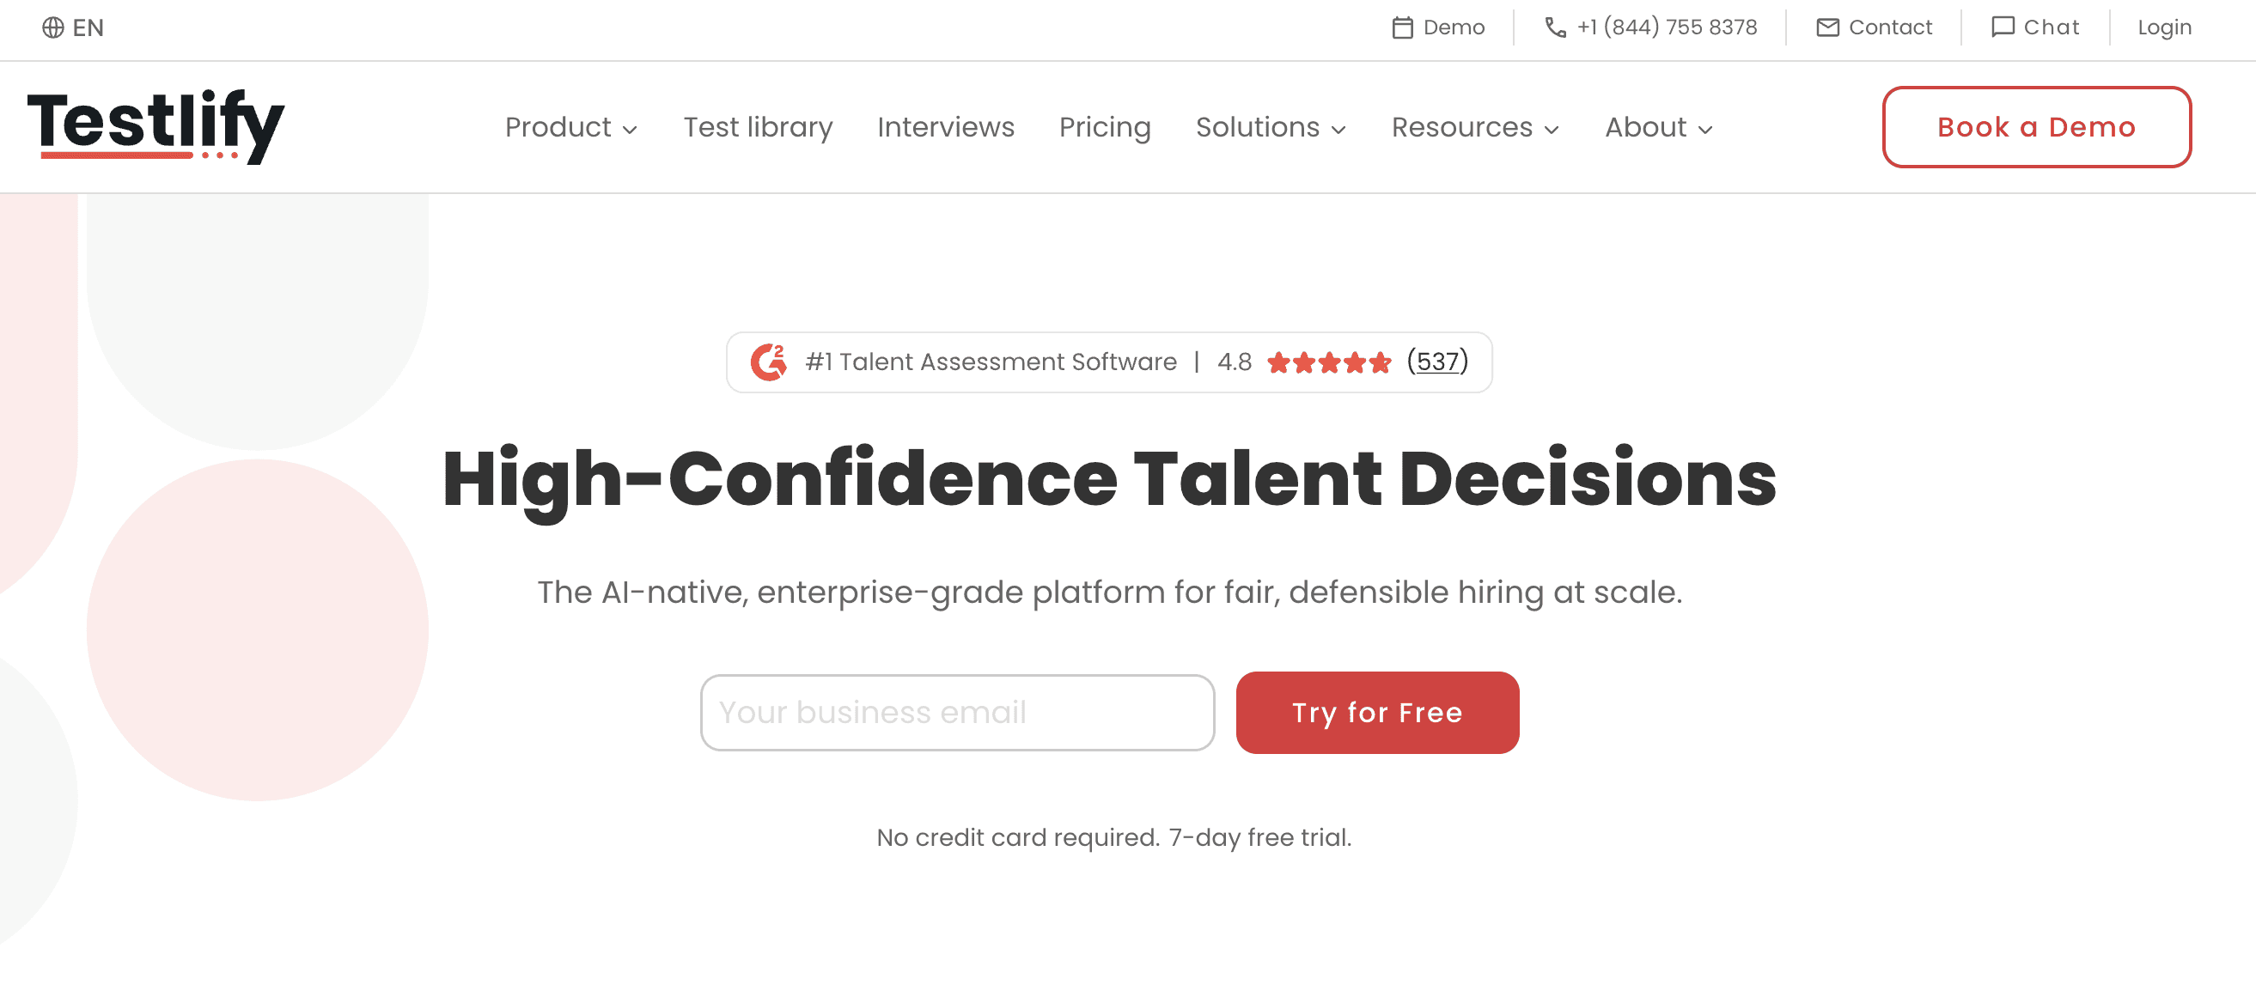This screenshot has width=2256, height=991.
Task: Select the calendar Demo icon
Action: (1403, 27)
